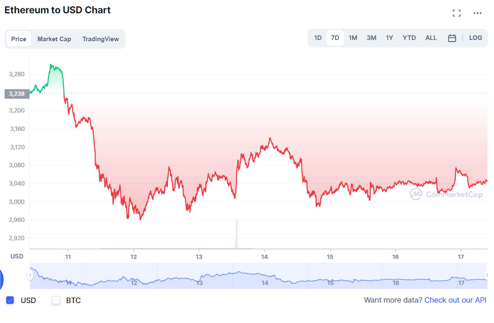Select the 1D time range
This screenshot has width=494, height=323.
(x=318, y=38)
